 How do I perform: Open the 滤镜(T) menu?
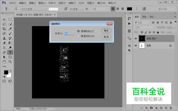[72, 3]
